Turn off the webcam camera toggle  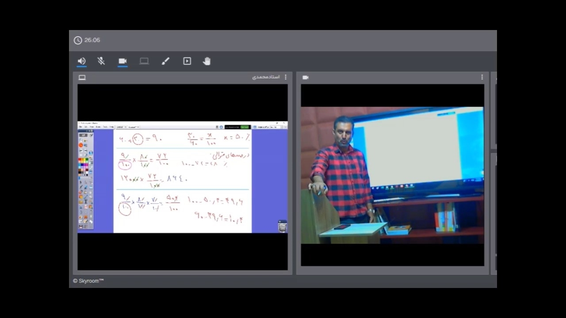click(x=122, y=61)
